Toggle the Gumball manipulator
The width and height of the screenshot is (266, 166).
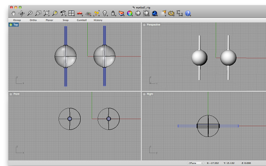(81, 20)
